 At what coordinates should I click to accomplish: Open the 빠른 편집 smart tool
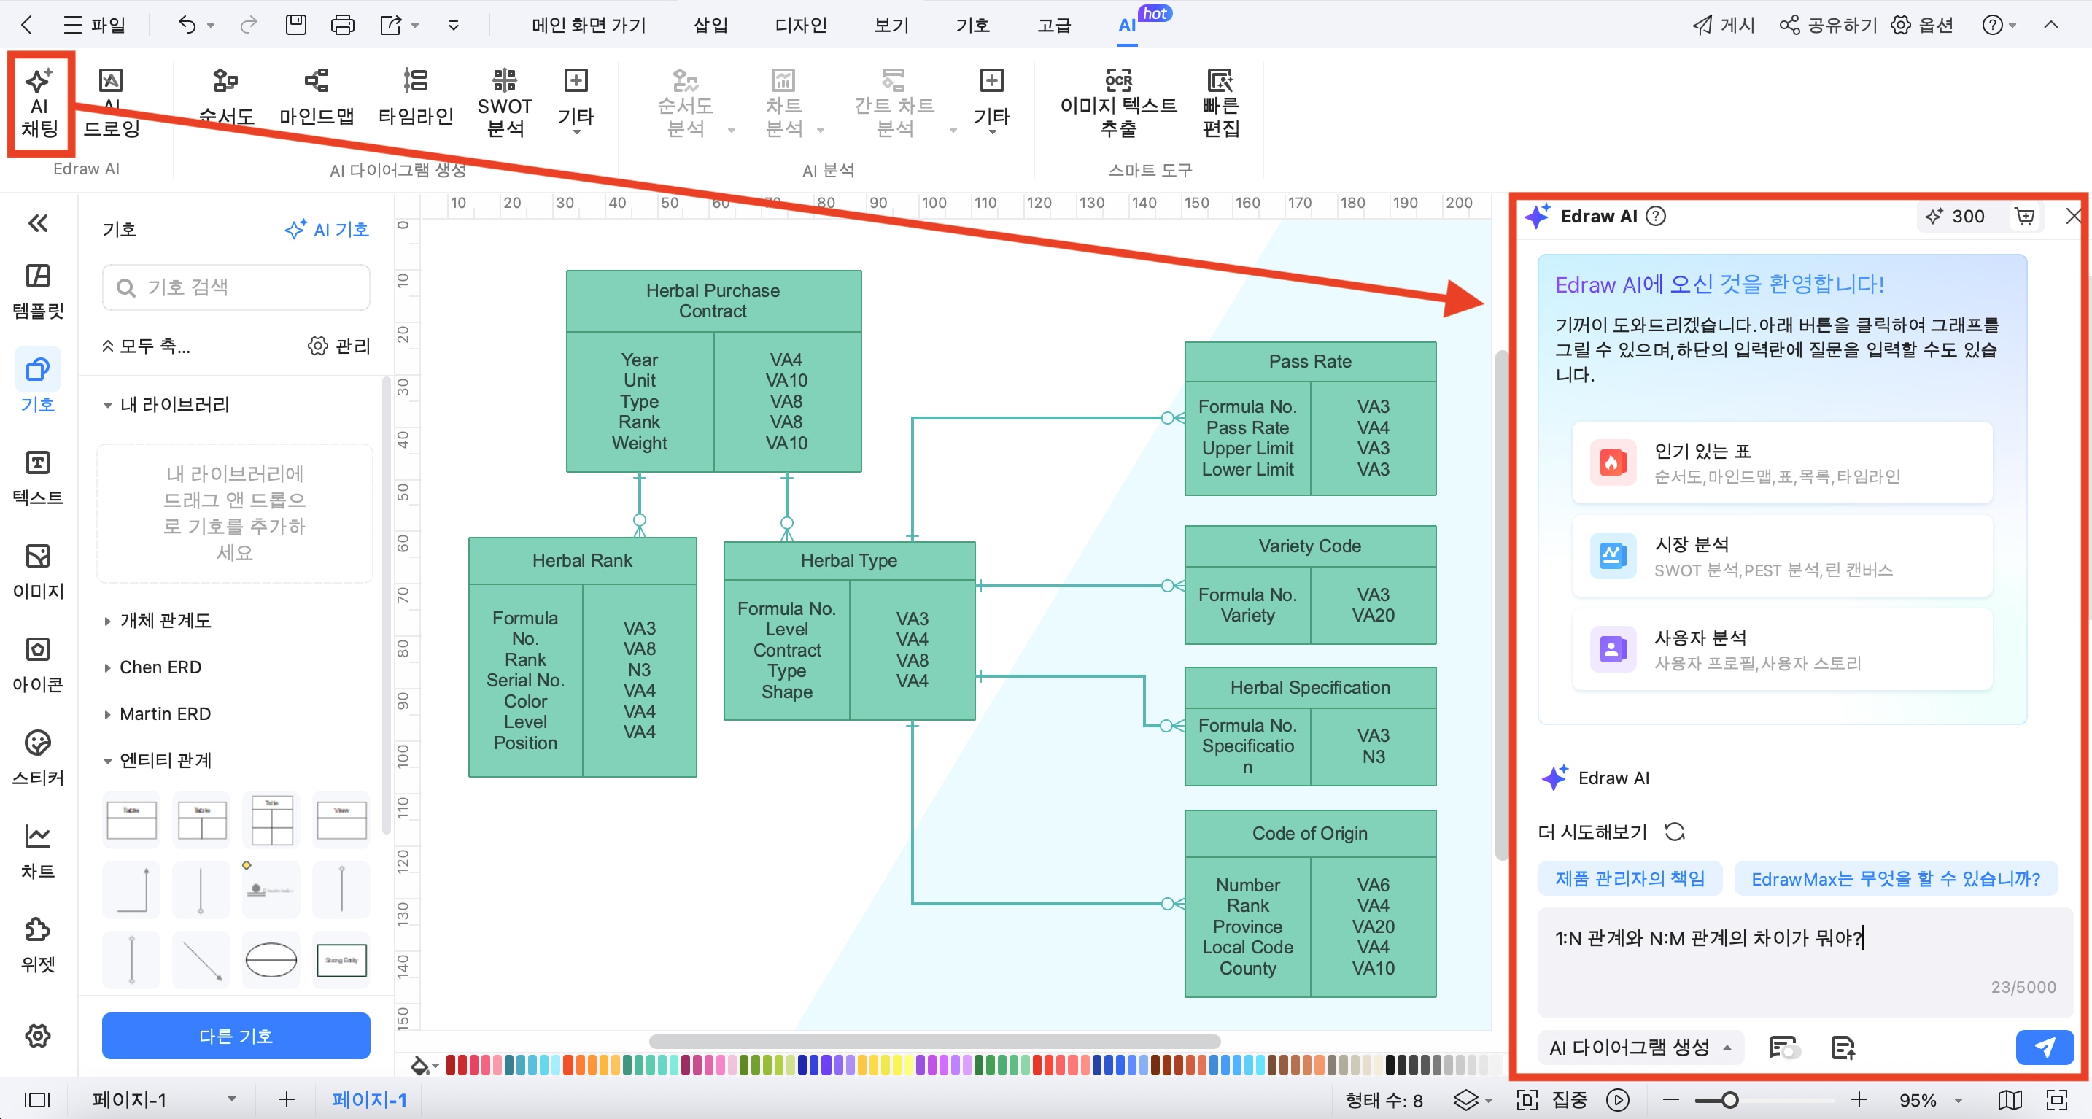click(1220, 102)
